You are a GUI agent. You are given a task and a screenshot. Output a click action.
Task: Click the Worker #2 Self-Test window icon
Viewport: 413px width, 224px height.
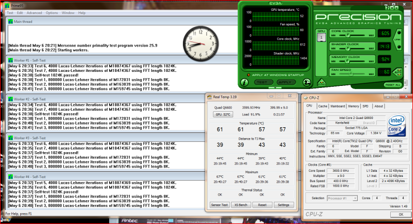tap(10, 99)
